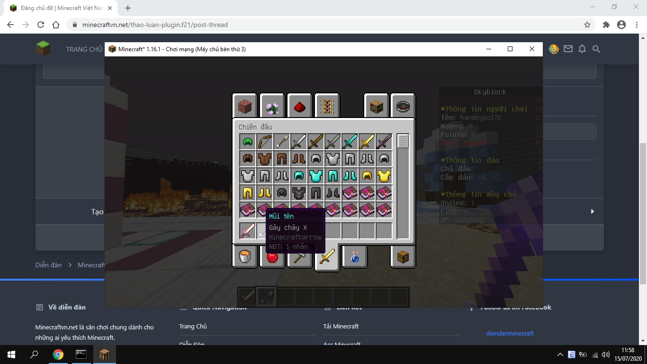The width and height of the screenshot is (647, 364).
Task: Open the Decoration Blocks tab (pink flower)
Action: (272, 106)
